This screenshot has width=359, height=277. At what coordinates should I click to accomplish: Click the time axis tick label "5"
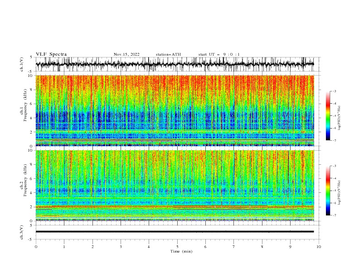(x=177, y=247)
